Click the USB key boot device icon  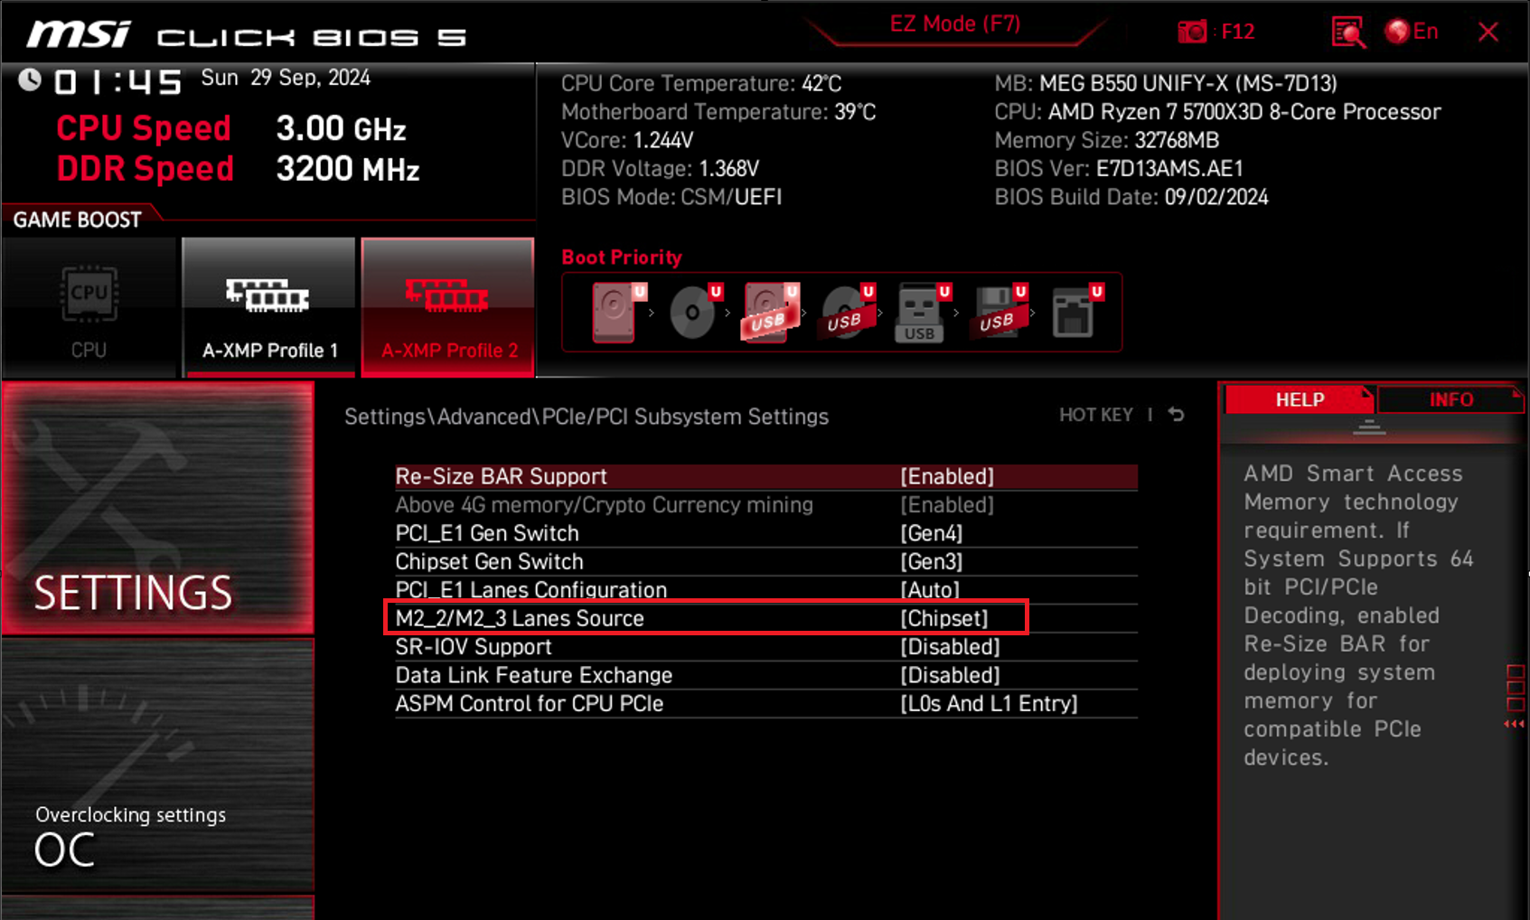(922, 312)
